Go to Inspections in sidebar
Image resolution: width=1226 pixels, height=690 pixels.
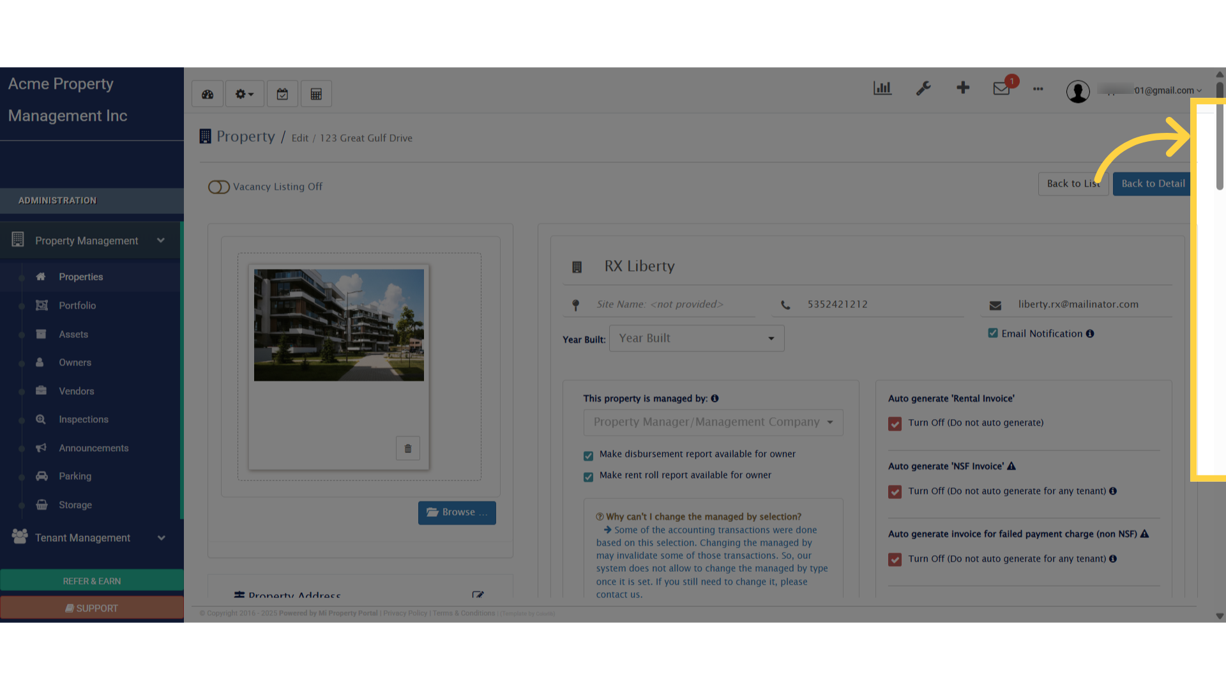coord(84,420)
